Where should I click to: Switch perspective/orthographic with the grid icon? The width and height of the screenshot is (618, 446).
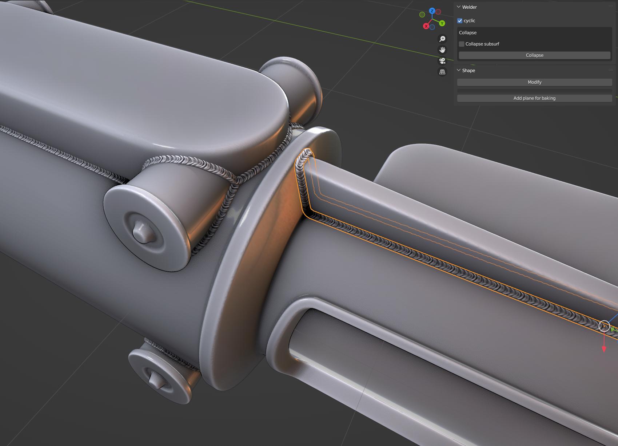(x=442, y=72)
